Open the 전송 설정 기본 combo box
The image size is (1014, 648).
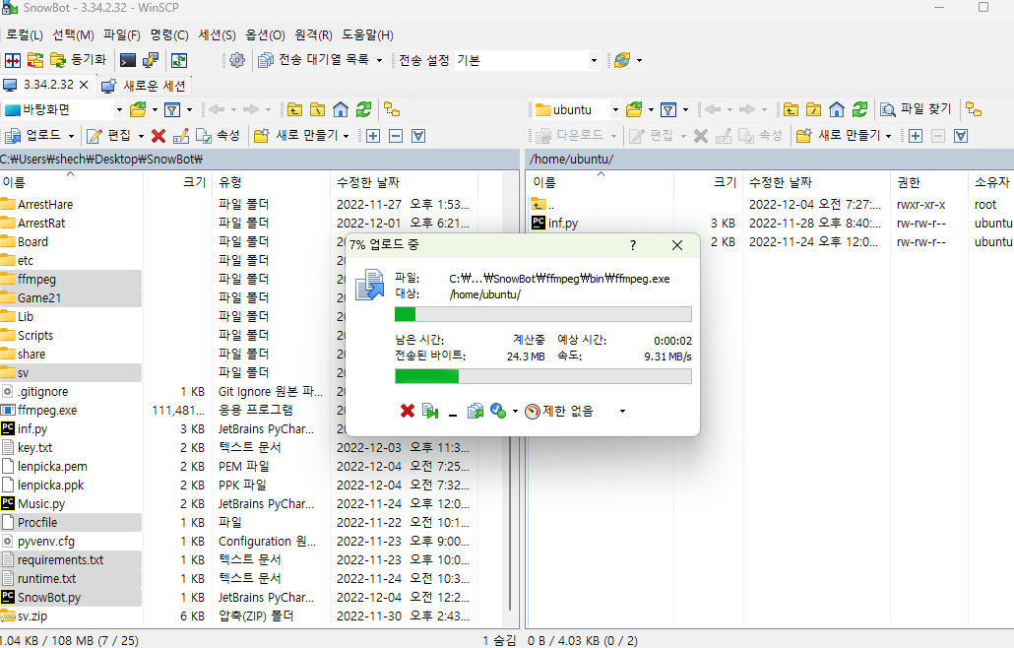tap(527, 60)
